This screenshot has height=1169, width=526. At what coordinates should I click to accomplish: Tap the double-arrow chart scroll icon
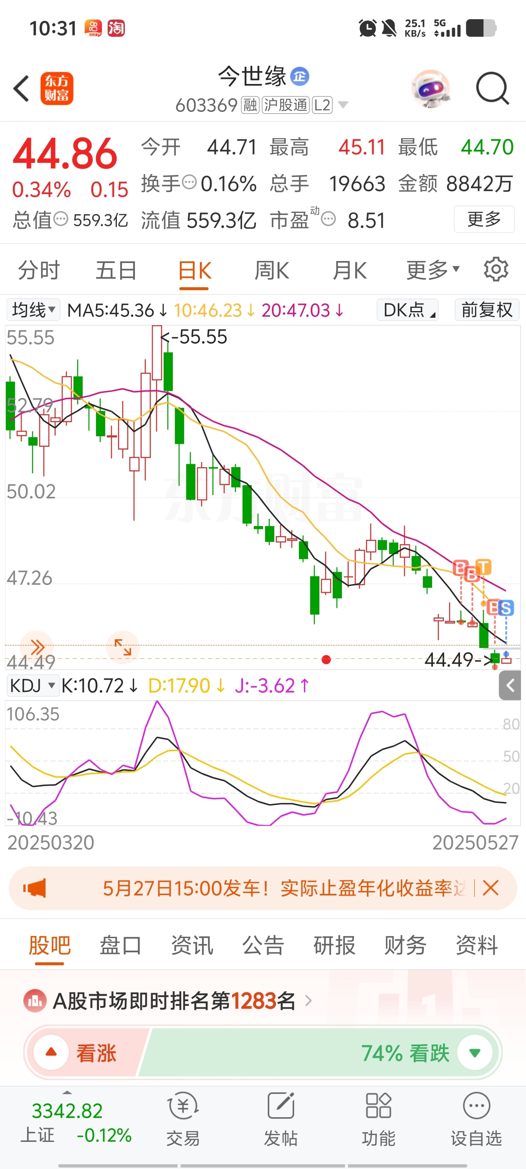coord(37,647)
